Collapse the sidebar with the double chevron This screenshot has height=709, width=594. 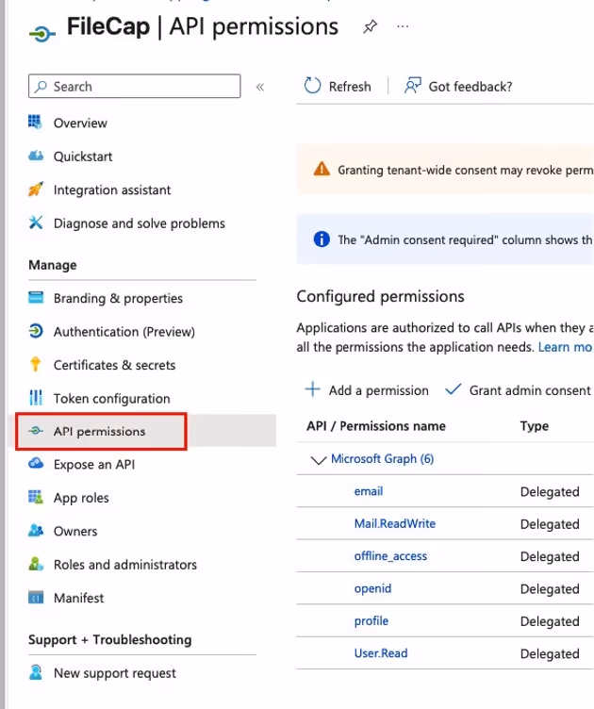[260, 87]
